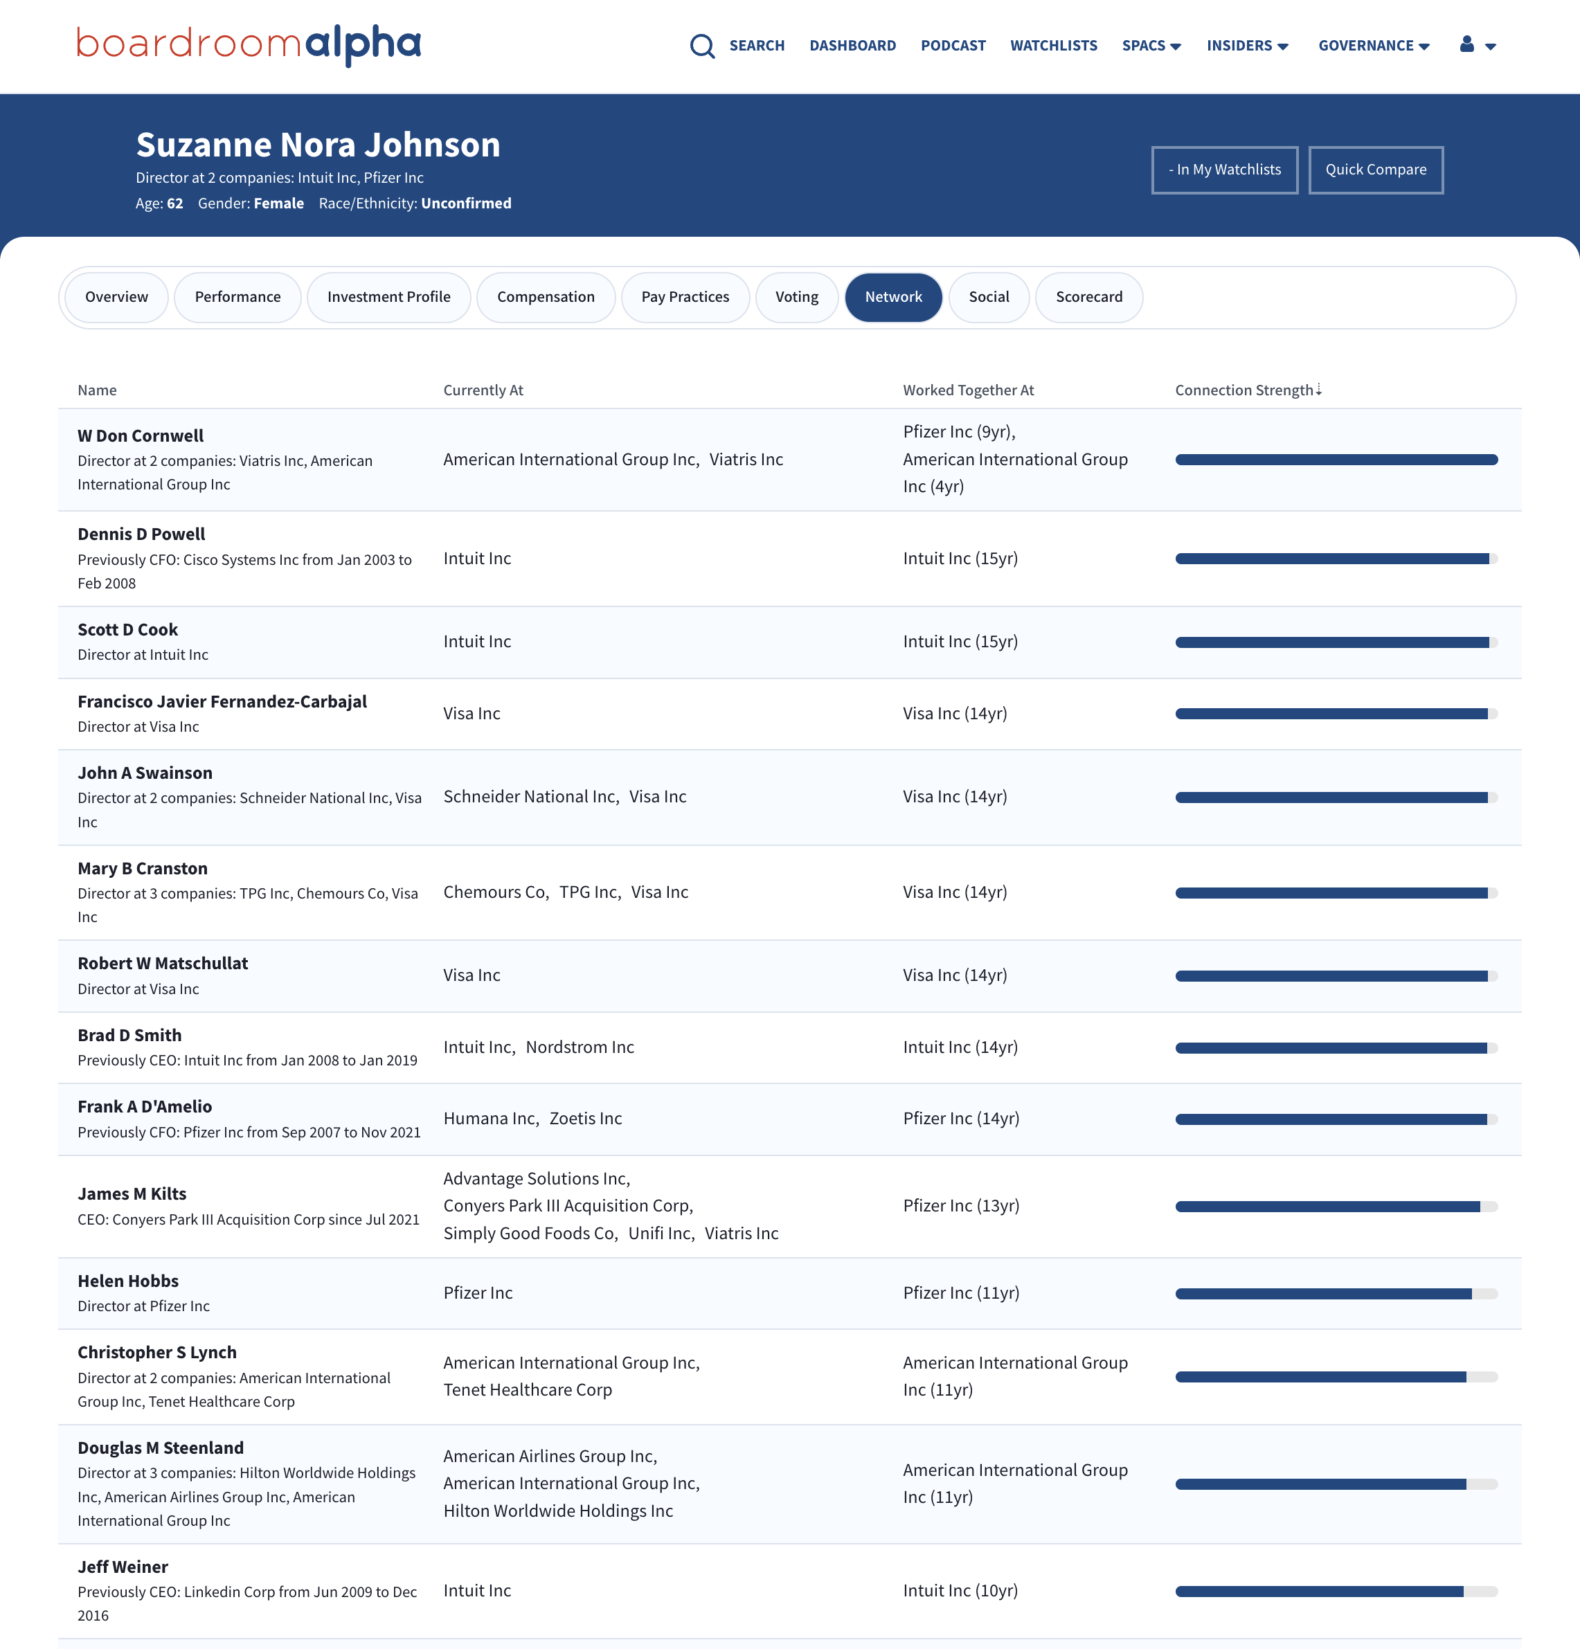Click Zoetis Inc company link

pos(586,1119)
